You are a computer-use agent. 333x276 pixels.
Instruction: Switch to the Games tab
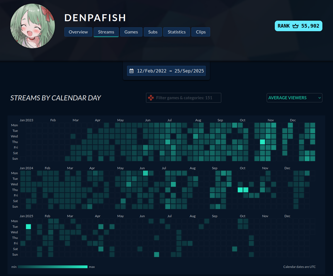tap(131, 32)
